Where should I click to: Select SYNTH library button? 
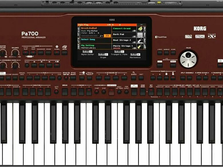click(212, 92)
